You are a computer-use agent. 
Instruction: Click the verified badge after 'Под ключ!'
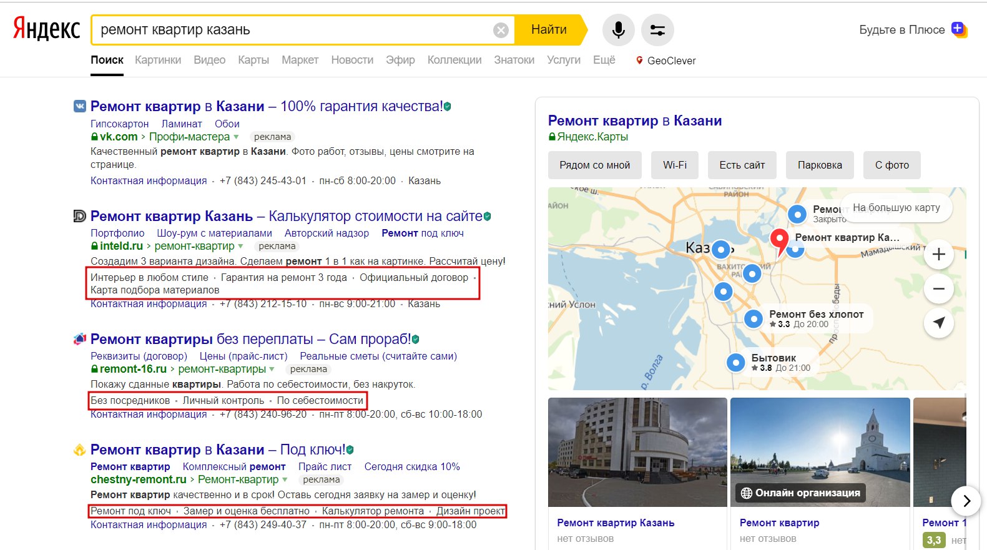pos(350,450)
